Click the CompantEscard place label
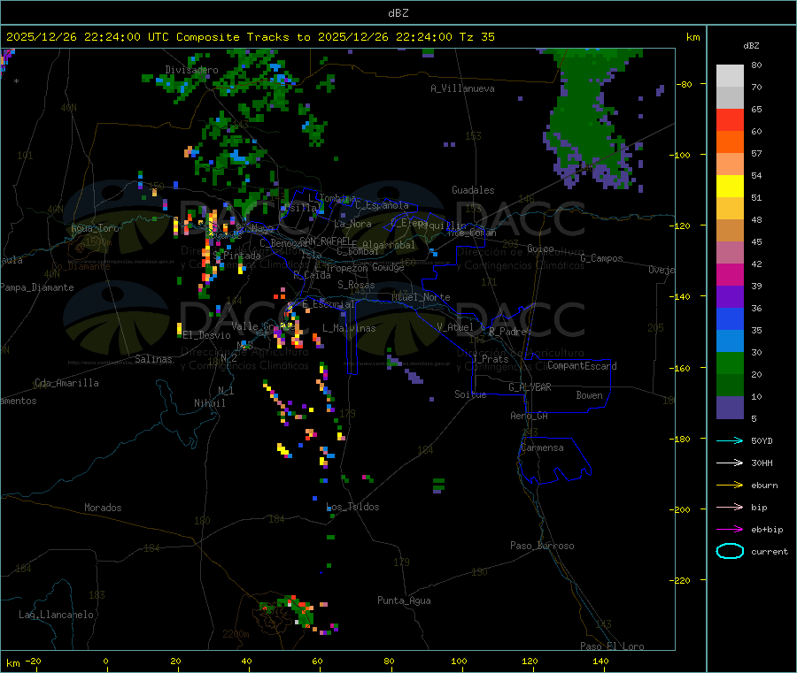The width and height of the screenshot is (797, 673). click(582, 365)
